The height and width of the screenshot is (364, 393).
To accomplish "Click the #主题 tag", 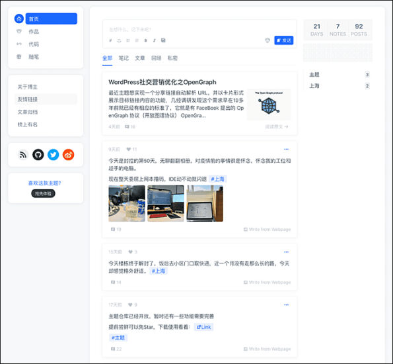I will (118, 338).
